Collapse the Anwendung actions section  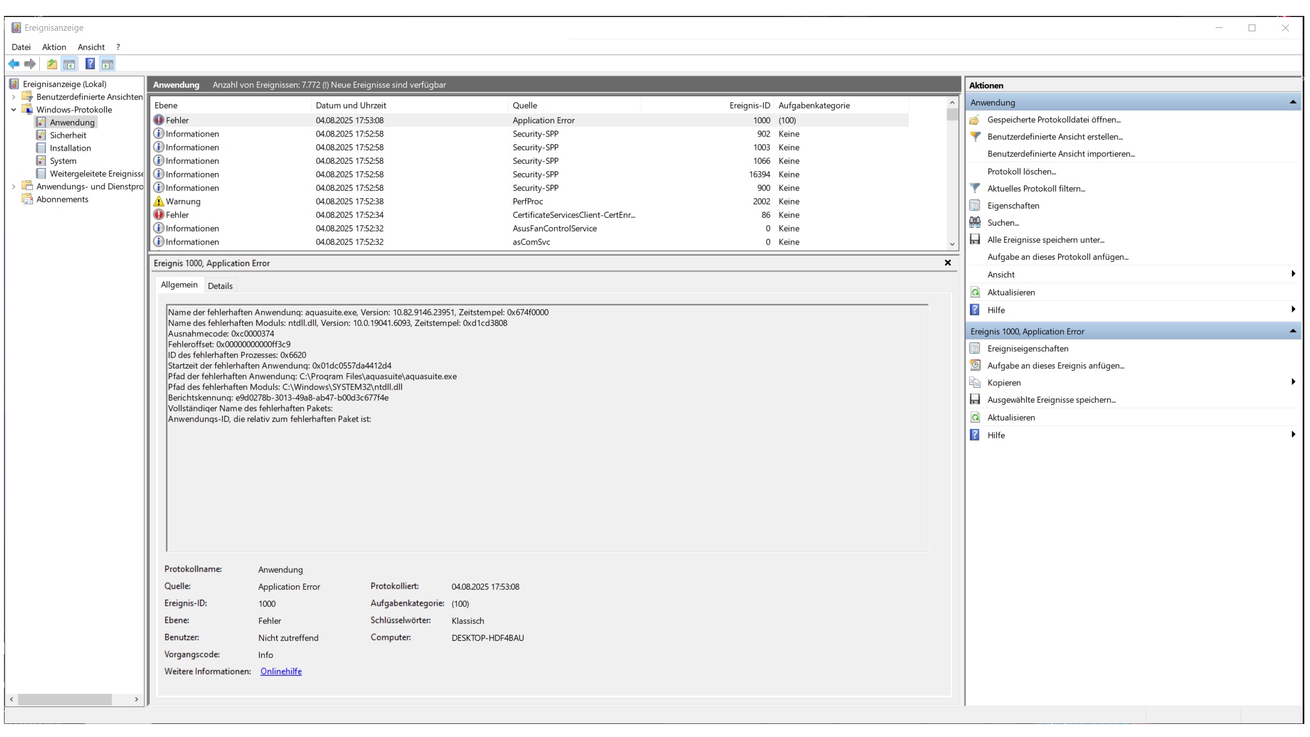(x=1293, y=102)
